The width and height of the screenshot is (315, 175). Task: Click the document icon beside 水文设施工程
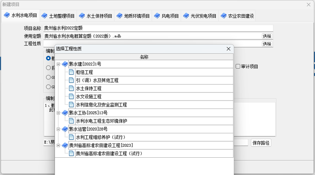tap(71, 96)
